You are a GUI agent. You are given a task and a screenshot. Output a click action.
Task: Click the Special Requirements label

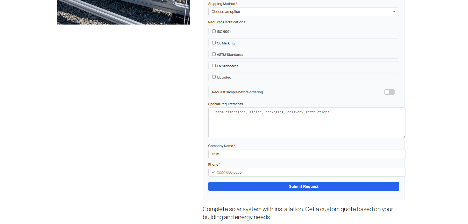point(225,104)
